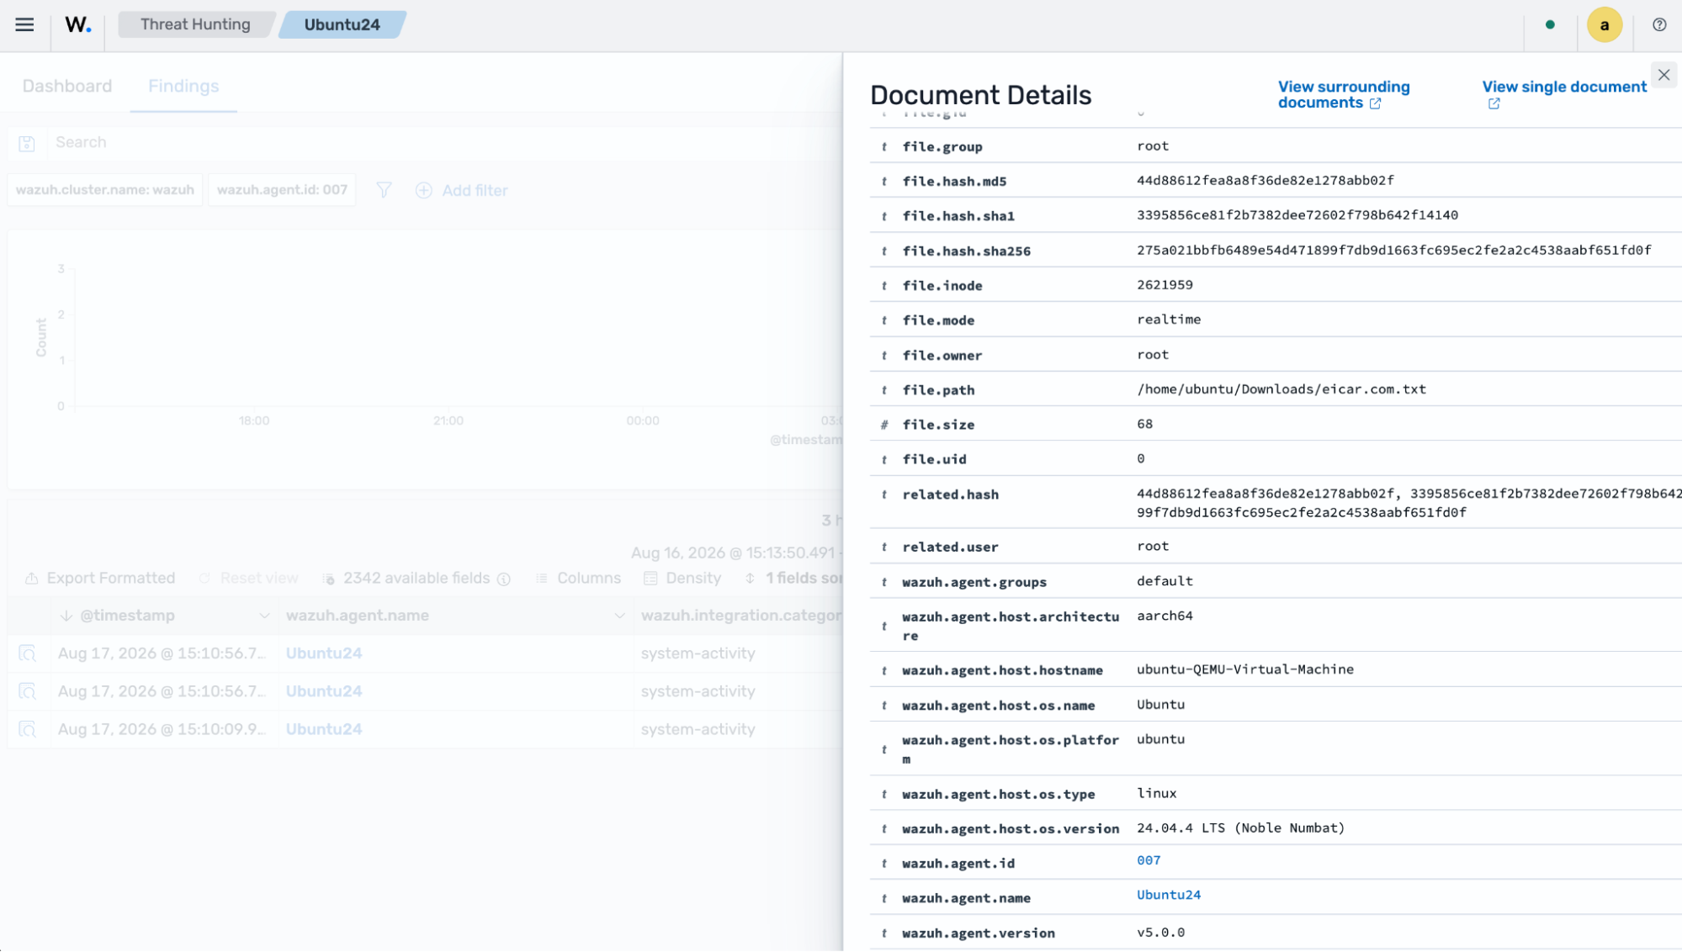Click the green status indicator dot
1682x952 pixels.
click(x=1550, y=24)
